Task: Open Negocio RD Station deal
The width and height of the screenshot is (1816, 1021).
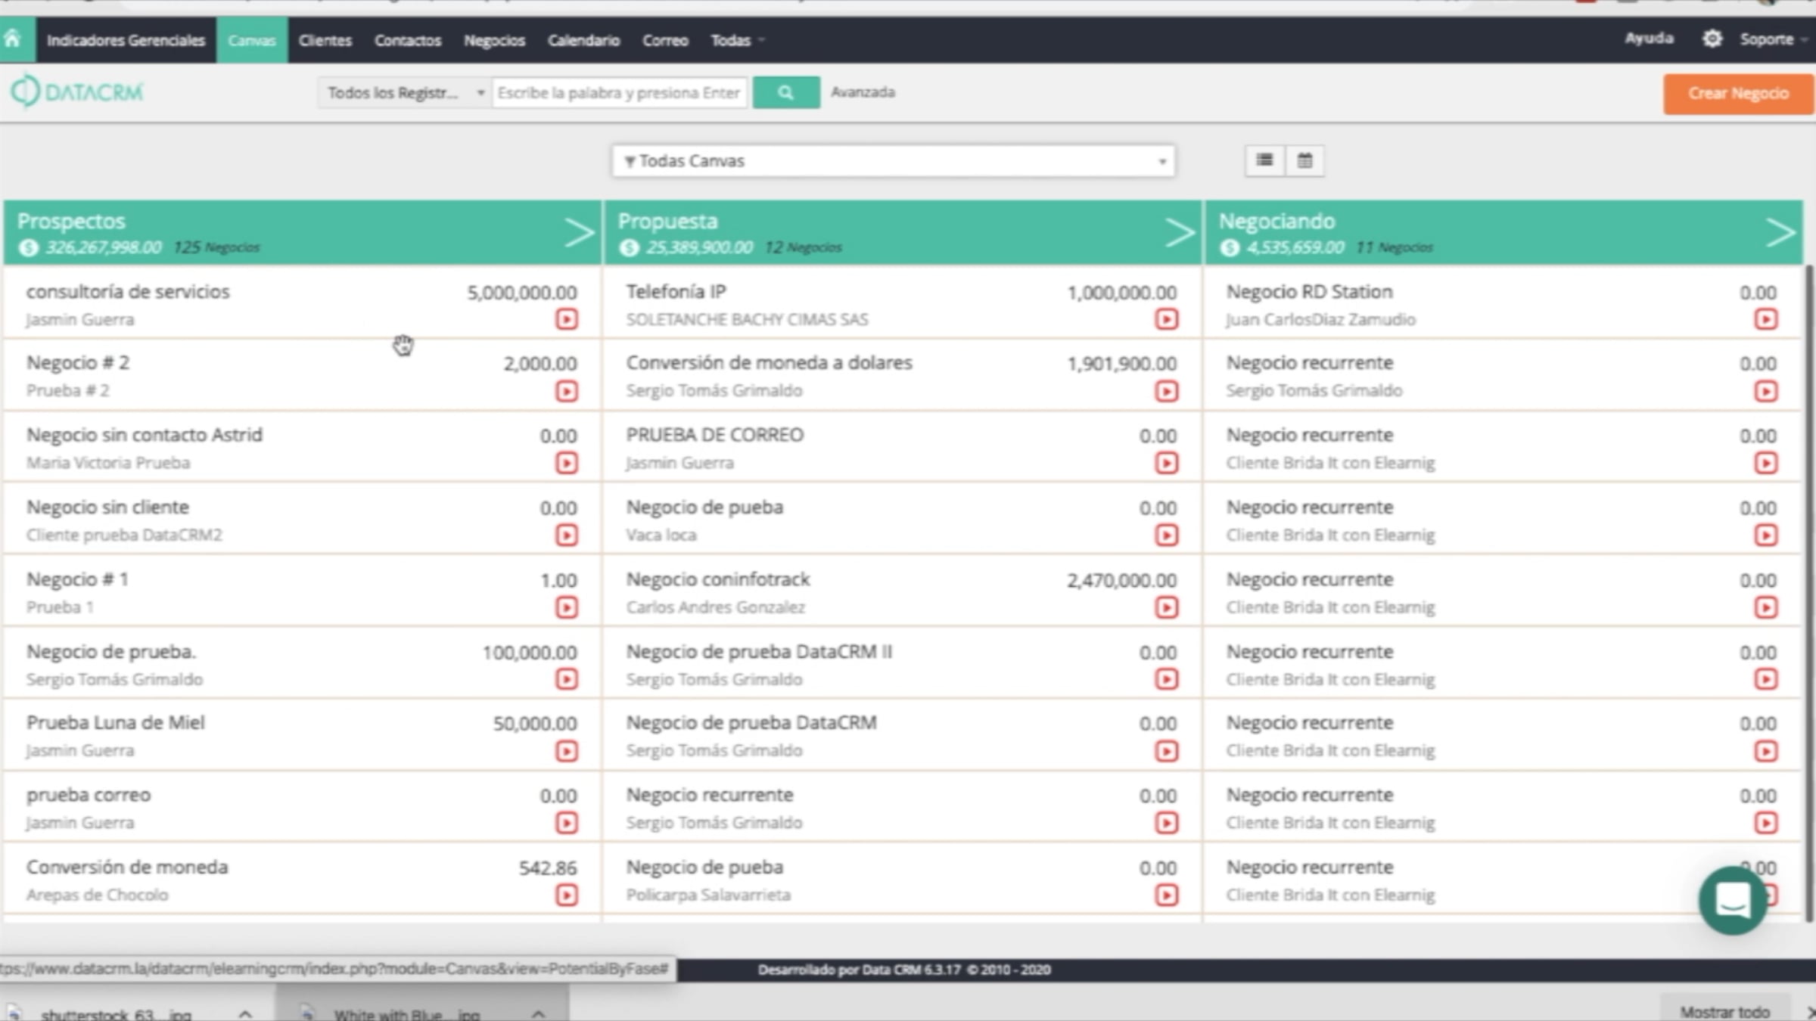Action: 1309,292
